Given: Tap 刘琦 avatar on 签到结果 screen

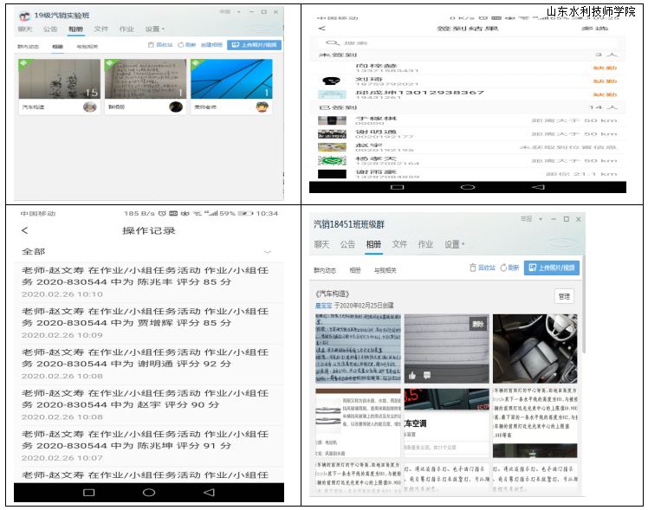Looking at the screenshot, I should [332, 81].
